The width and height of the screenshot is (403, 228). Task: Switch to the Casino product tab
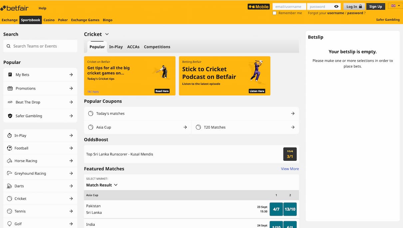click(x=49, y=20)
